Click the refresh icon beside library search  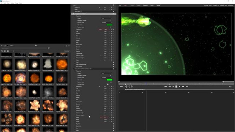(x=49, y=48)
